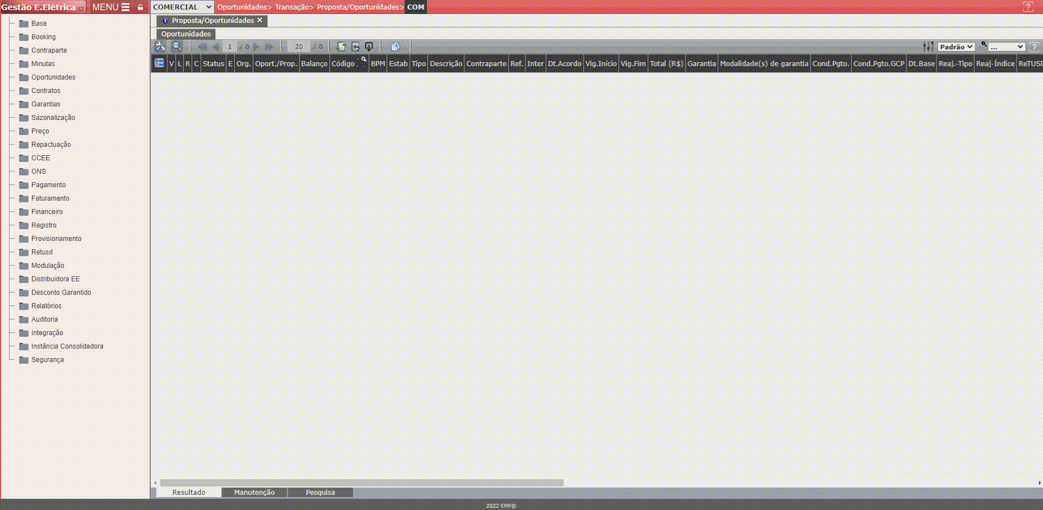Viewport: 1043px width, 510px height.
Task: Toggle the MENU hamburger button
Action: [x=111, y=7]
